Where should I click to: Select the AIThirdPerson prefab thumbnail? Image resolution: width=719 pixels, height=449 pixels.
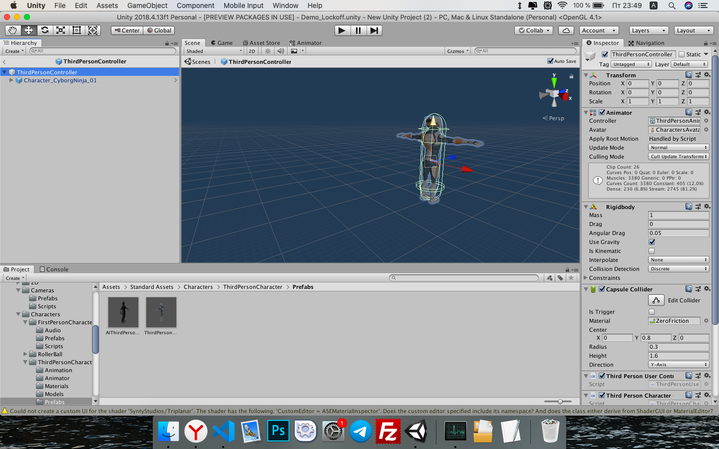coord(123,312)
